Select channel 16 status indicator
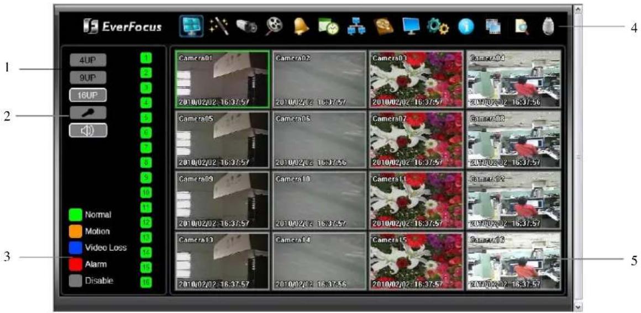Viewport: 641px width, 313px height. pyautogui.click(x=147, y=282)
